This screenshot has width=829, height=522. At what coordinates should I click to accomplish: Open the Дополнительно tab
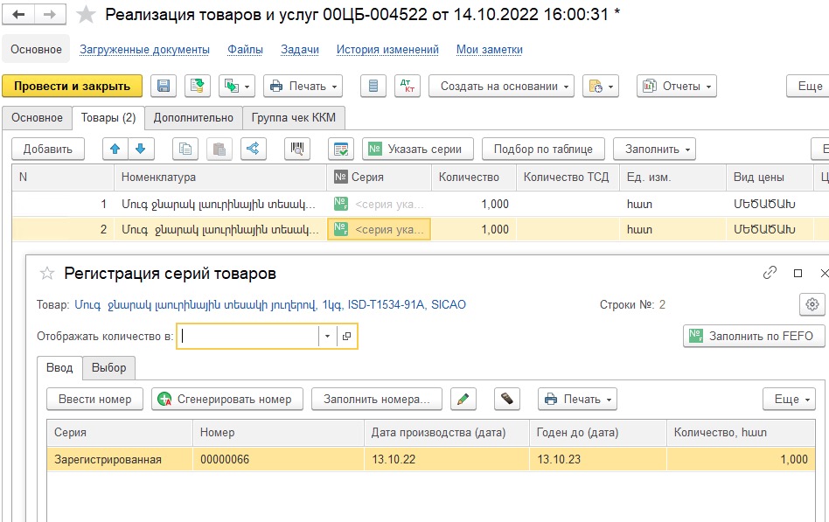pos(193,118)
